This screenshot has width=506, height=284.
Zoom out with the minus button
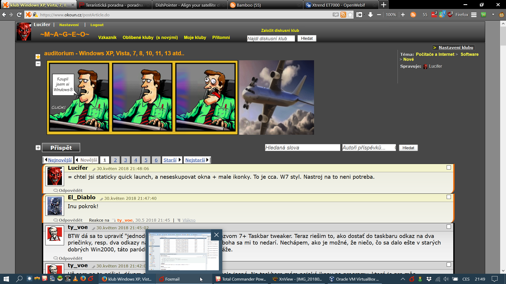point(379,15)
